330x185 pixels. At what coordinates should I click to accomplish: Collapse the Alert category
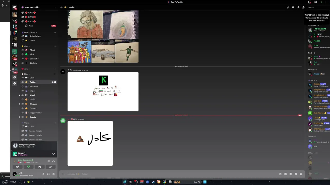click(26, 46)
